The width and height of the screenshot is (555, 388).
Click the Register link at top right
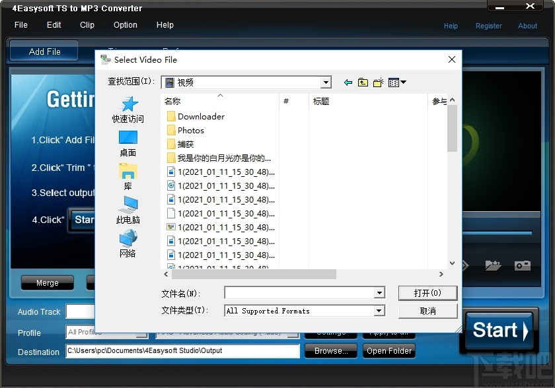pyautogui.click(x=488, y=26)
